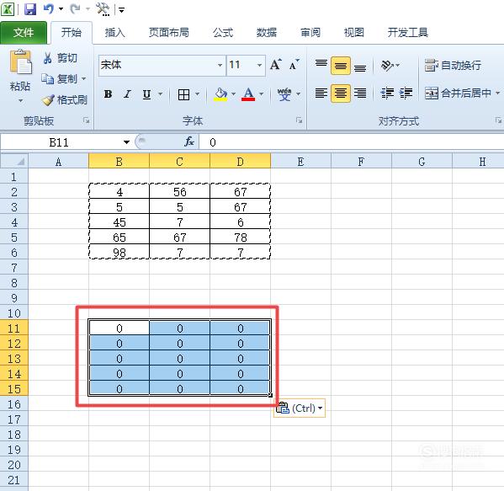Undo the last action
Image resolution: width=504 pixels, height=491 pixels.
point(49,9)
